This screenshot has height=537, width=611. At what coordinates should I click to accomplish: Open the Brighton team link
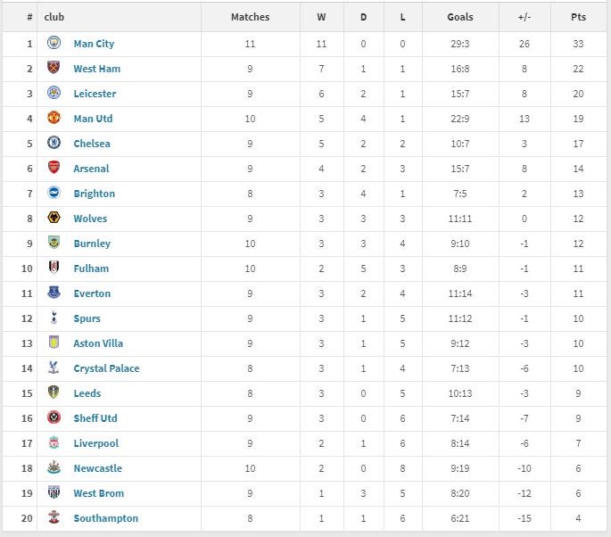click(94, 194)
